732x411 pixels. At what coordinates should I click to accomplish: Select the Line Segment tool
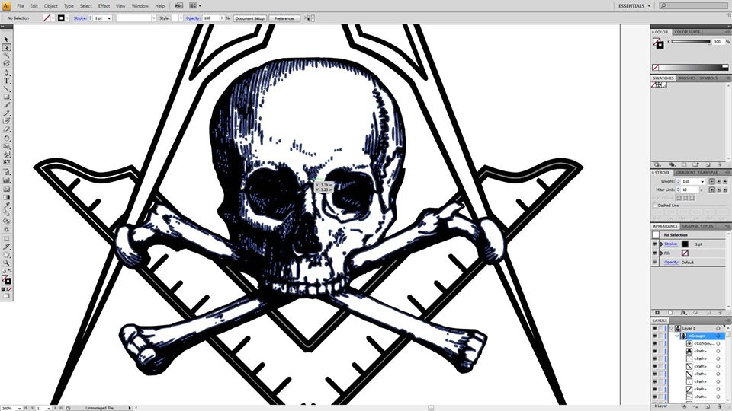7,88
